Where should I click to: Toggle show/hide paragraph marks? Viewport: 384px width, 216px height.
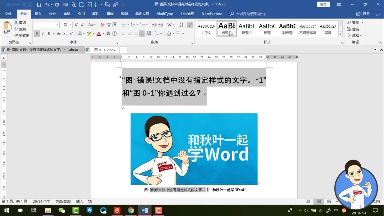tap(190, 25)
